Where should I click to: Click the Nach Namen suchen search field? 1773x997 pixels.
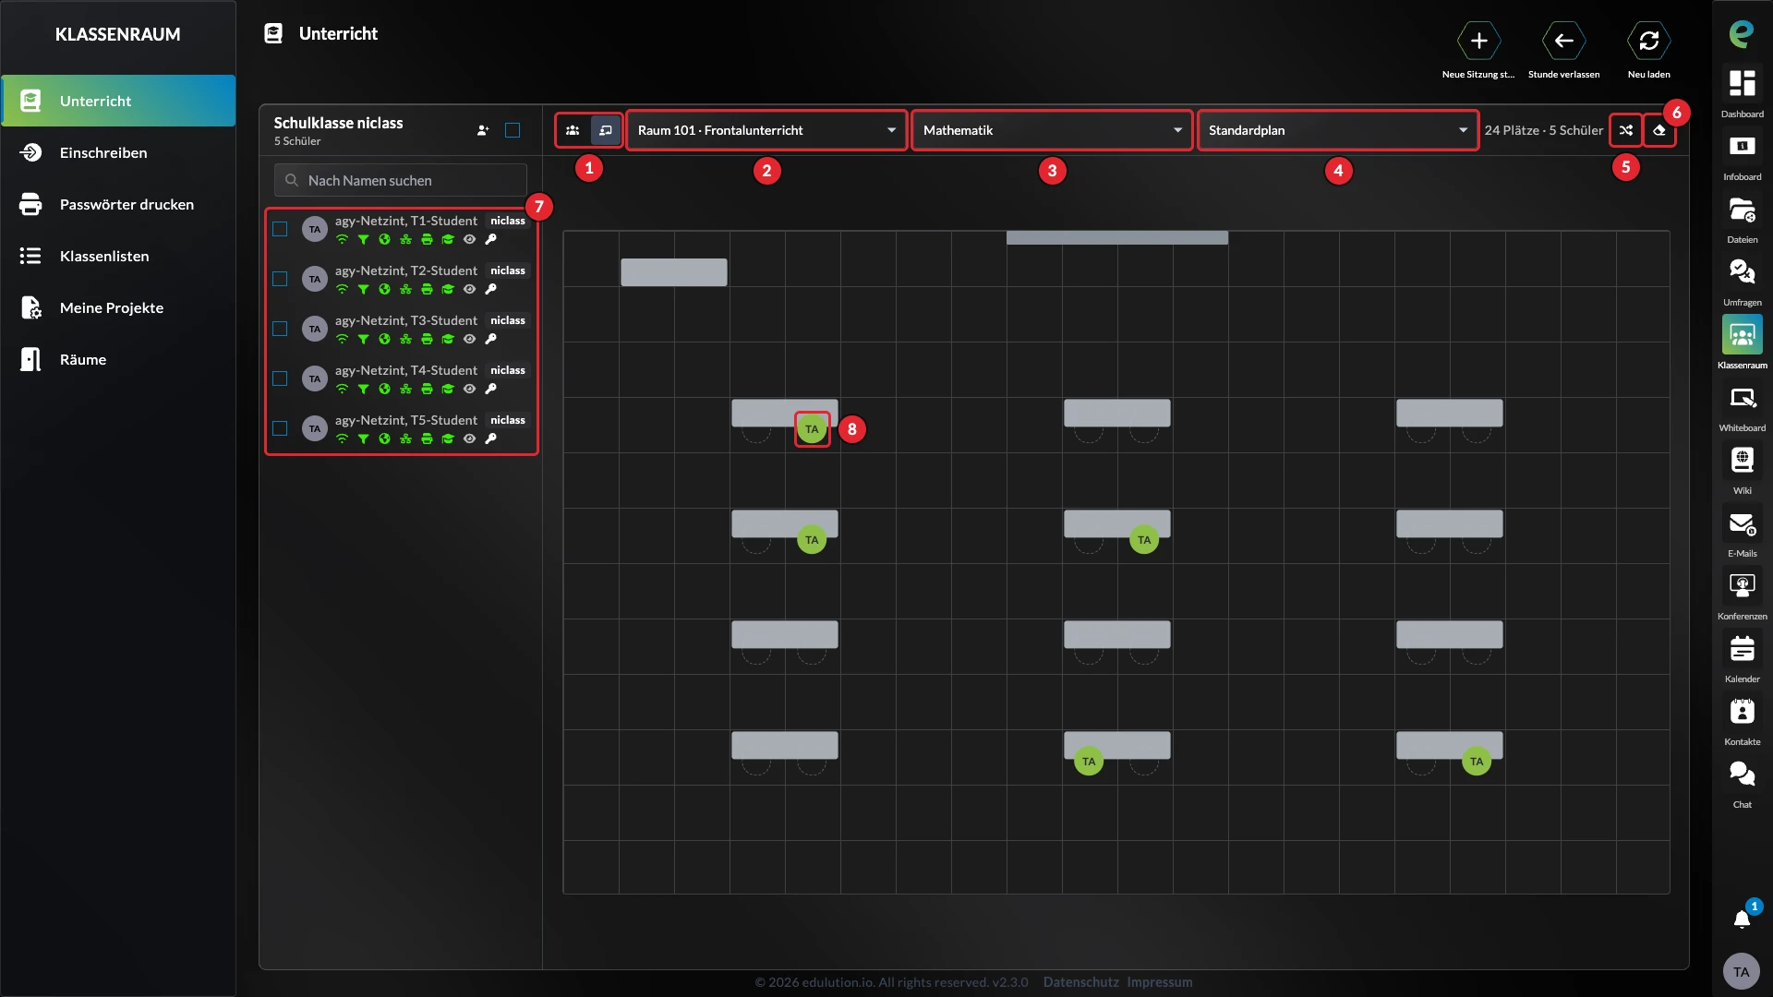[401, 180]
